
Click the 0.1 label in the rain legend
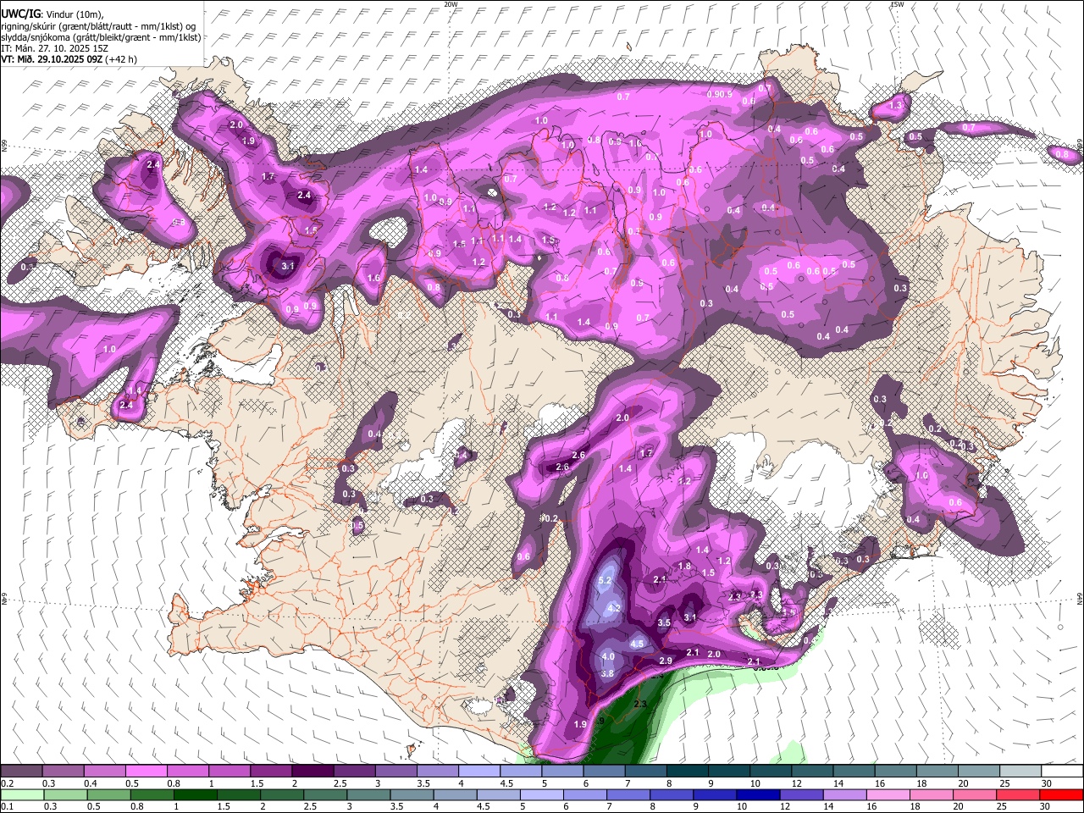click(7, 806)
